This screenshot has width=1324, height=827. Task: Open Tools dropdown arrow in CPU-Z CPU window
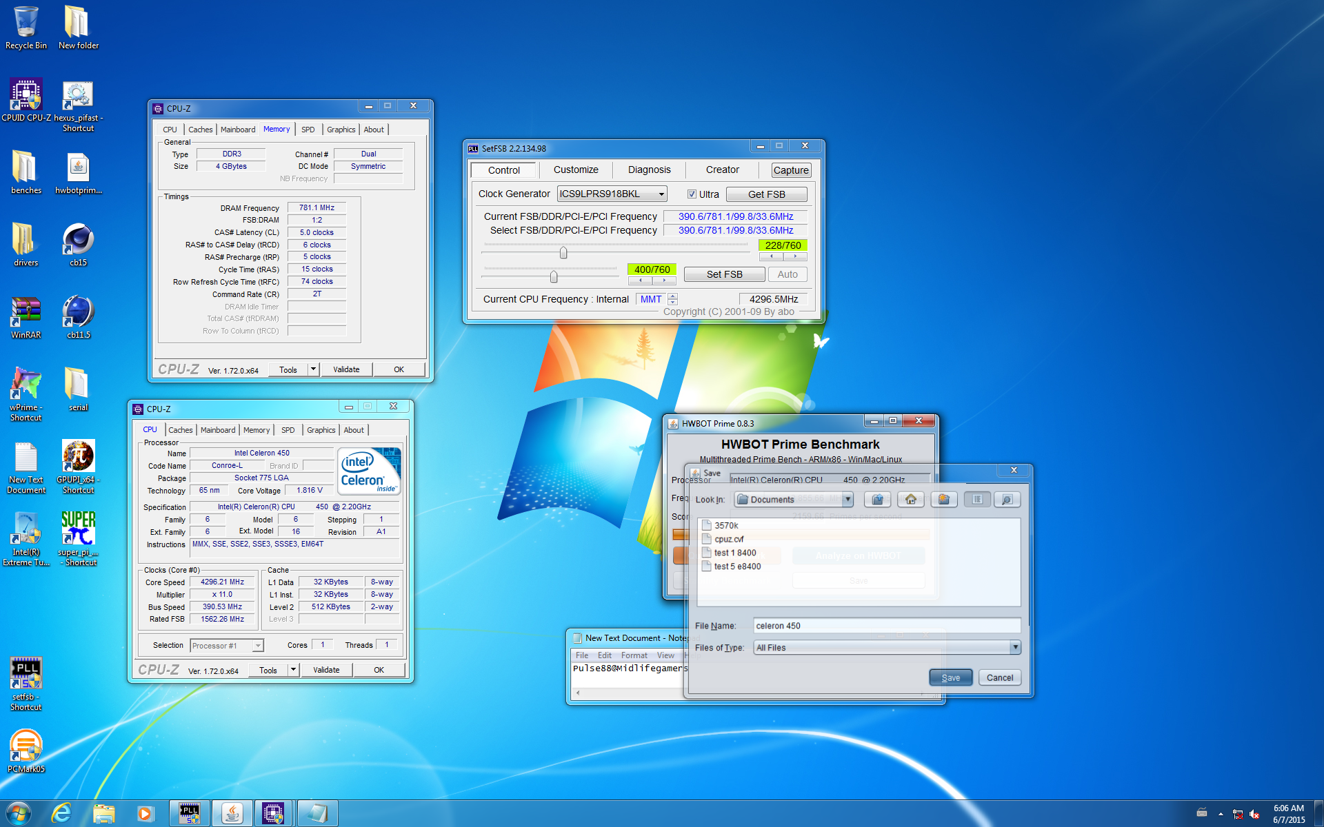coord(293,670)
